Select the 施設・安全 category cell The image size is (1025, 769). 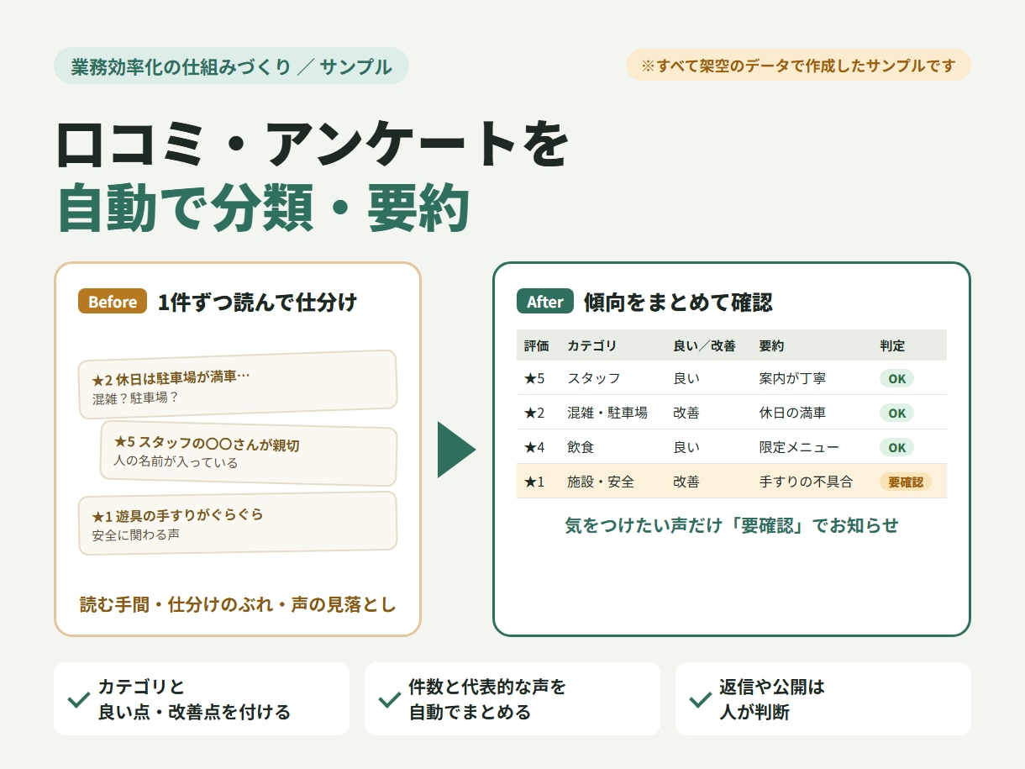(601, 482)
